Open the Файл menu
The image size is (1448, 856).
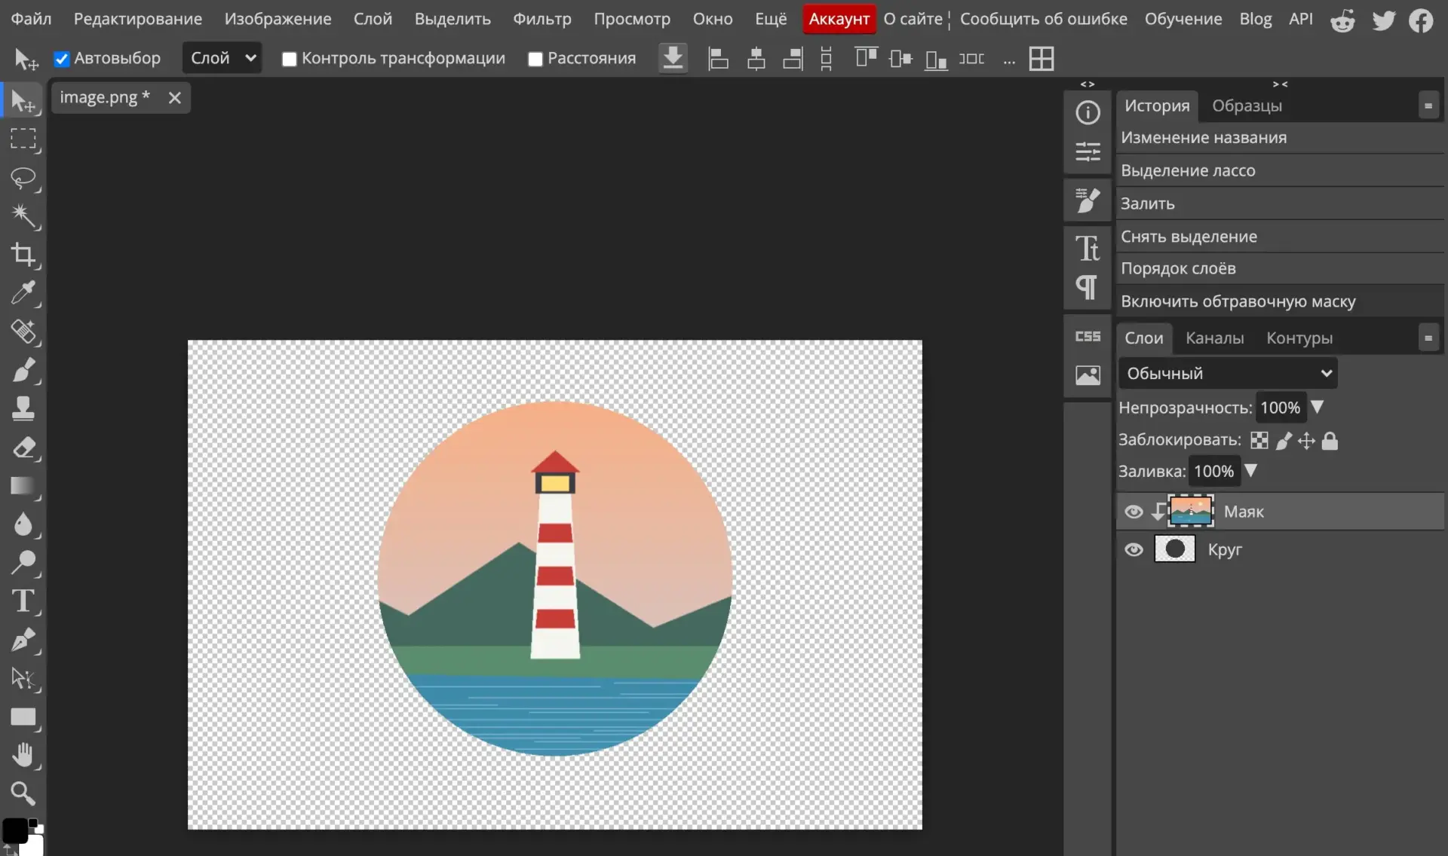click(x=32, y=19)
